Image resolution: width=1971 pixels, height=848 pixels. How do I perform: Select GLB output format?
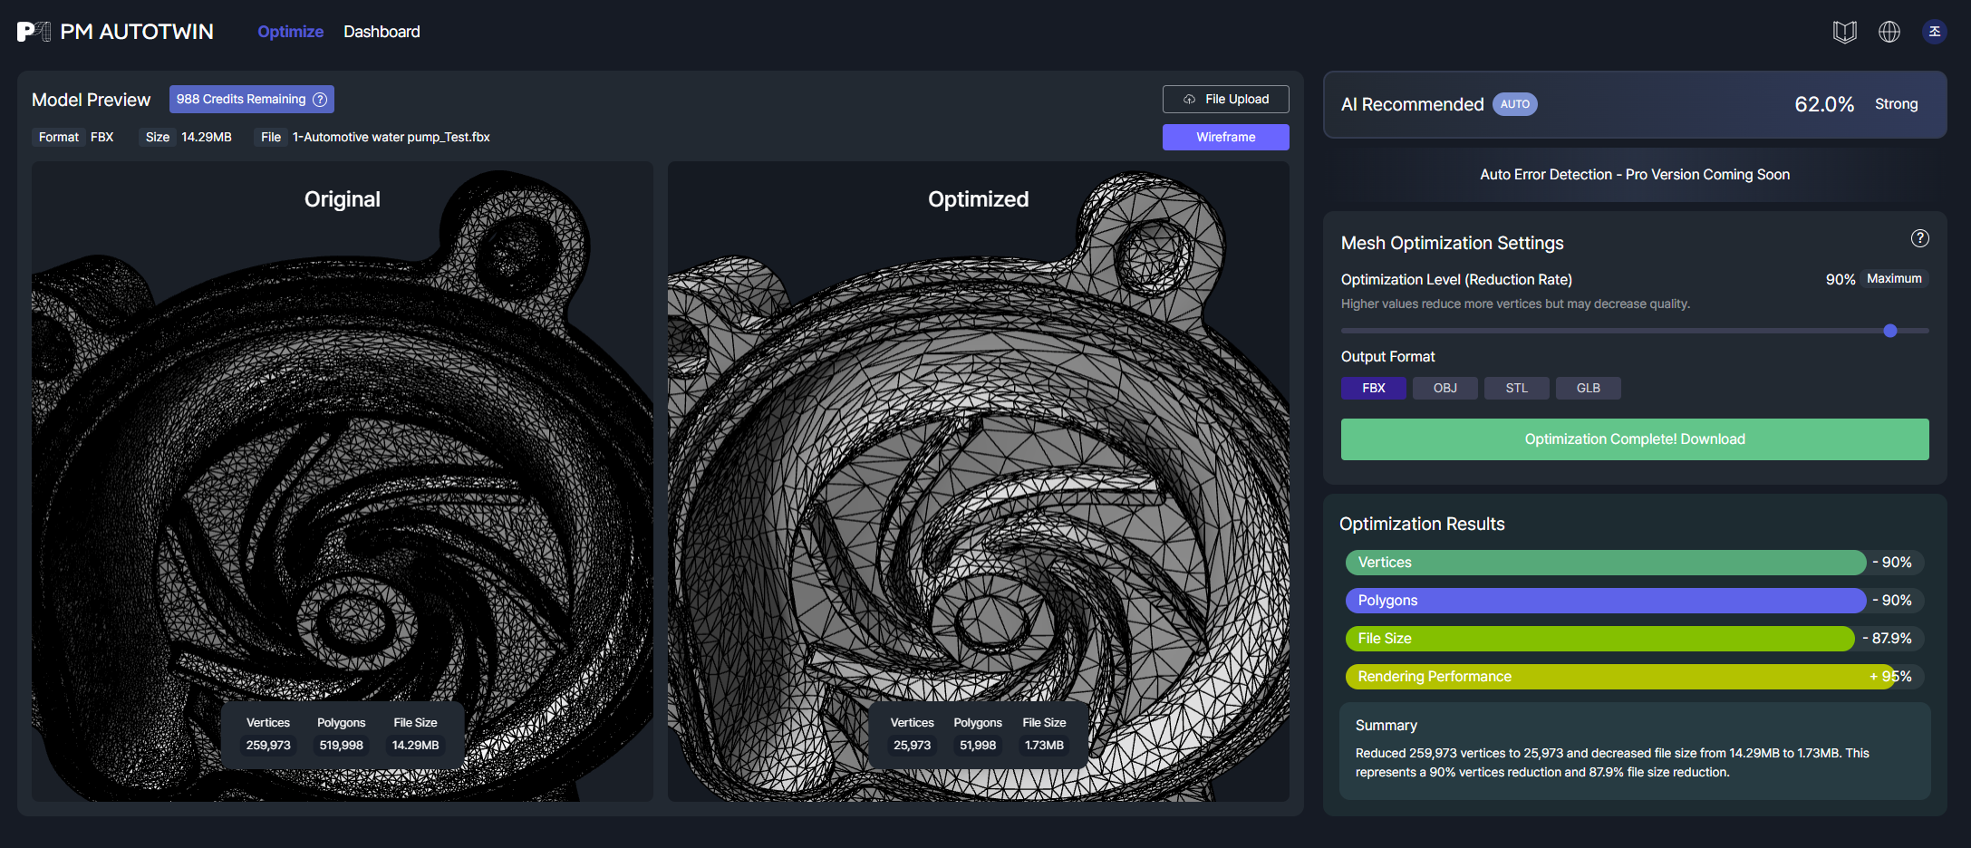1588,388
